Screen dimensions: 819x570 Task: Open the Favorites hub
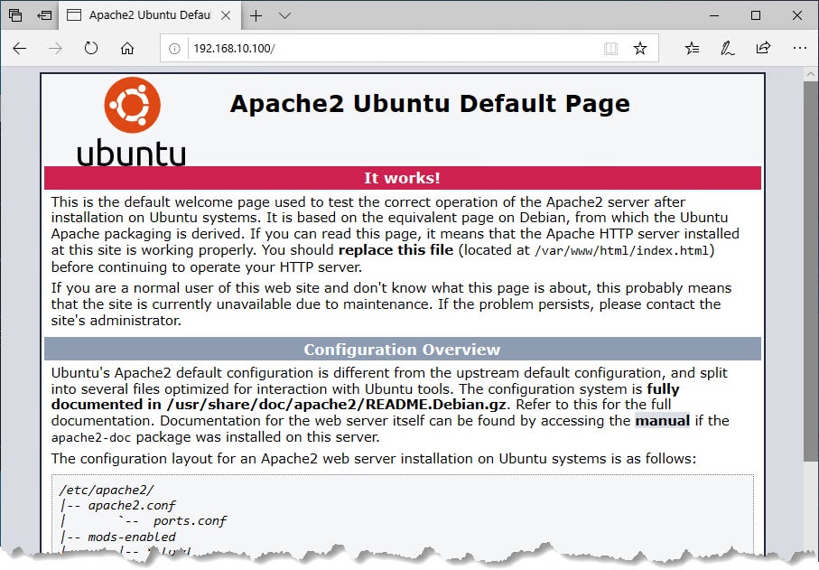point(692,49)
